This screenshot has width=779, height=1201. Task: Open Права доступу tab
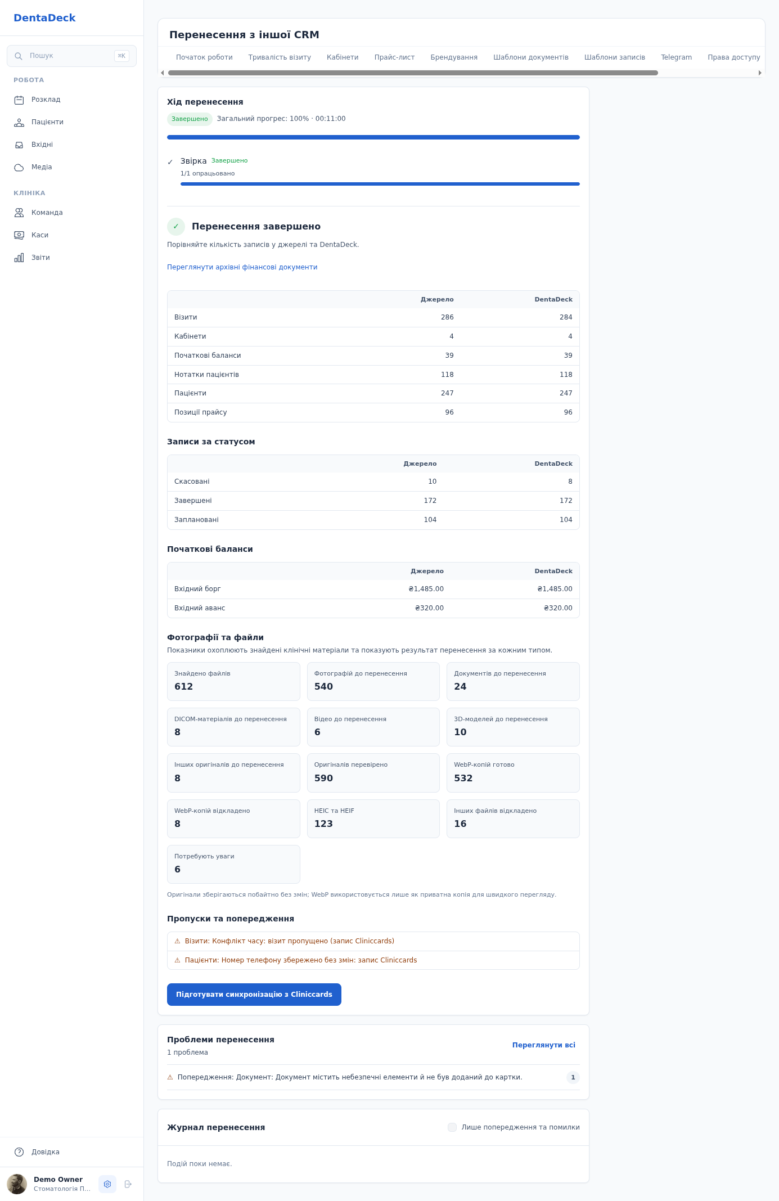tap(733, 57)
